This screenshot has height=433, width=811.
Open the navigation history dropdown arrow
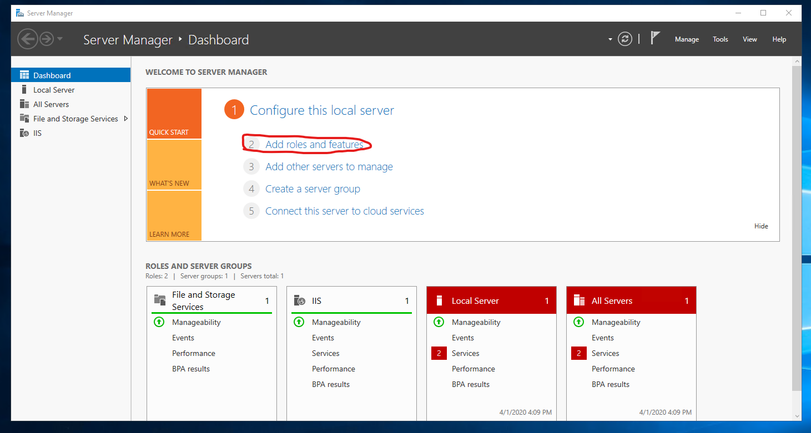pos(59,39)
